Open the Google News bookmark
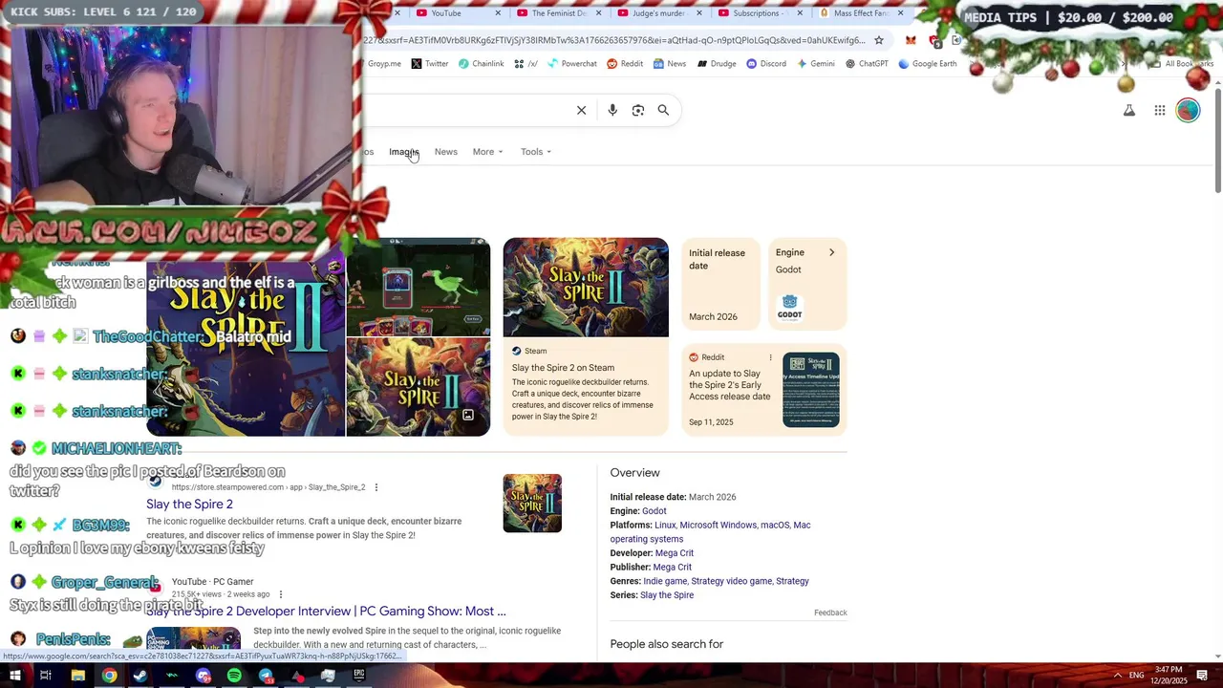 coord(669,64)
